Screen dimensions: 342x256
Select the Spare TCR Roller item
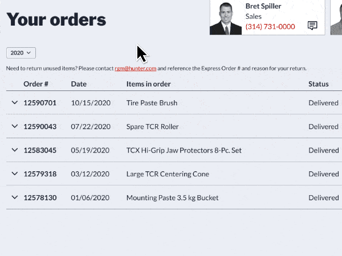pyautogui.click(x=152, y=127)
